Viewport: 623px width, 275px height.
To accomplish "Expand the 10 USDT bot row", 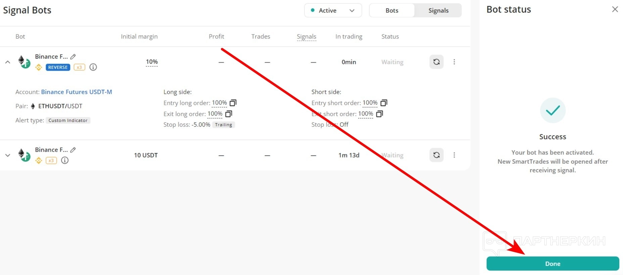I will pos(8,155).
